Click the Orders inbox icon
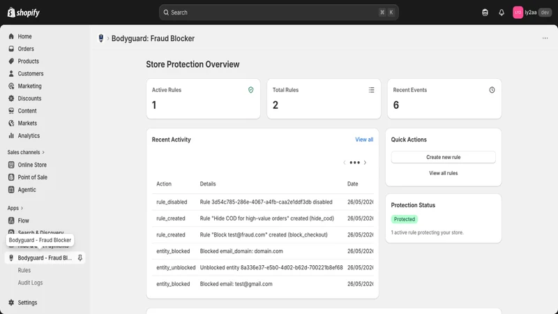 click(x=11, y=49)
